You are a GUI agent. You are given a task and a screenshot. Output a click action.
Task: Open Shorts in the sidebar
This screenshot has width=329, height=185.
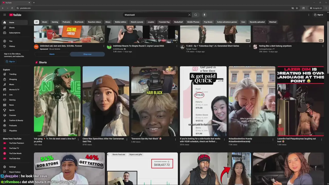(15, 27)
